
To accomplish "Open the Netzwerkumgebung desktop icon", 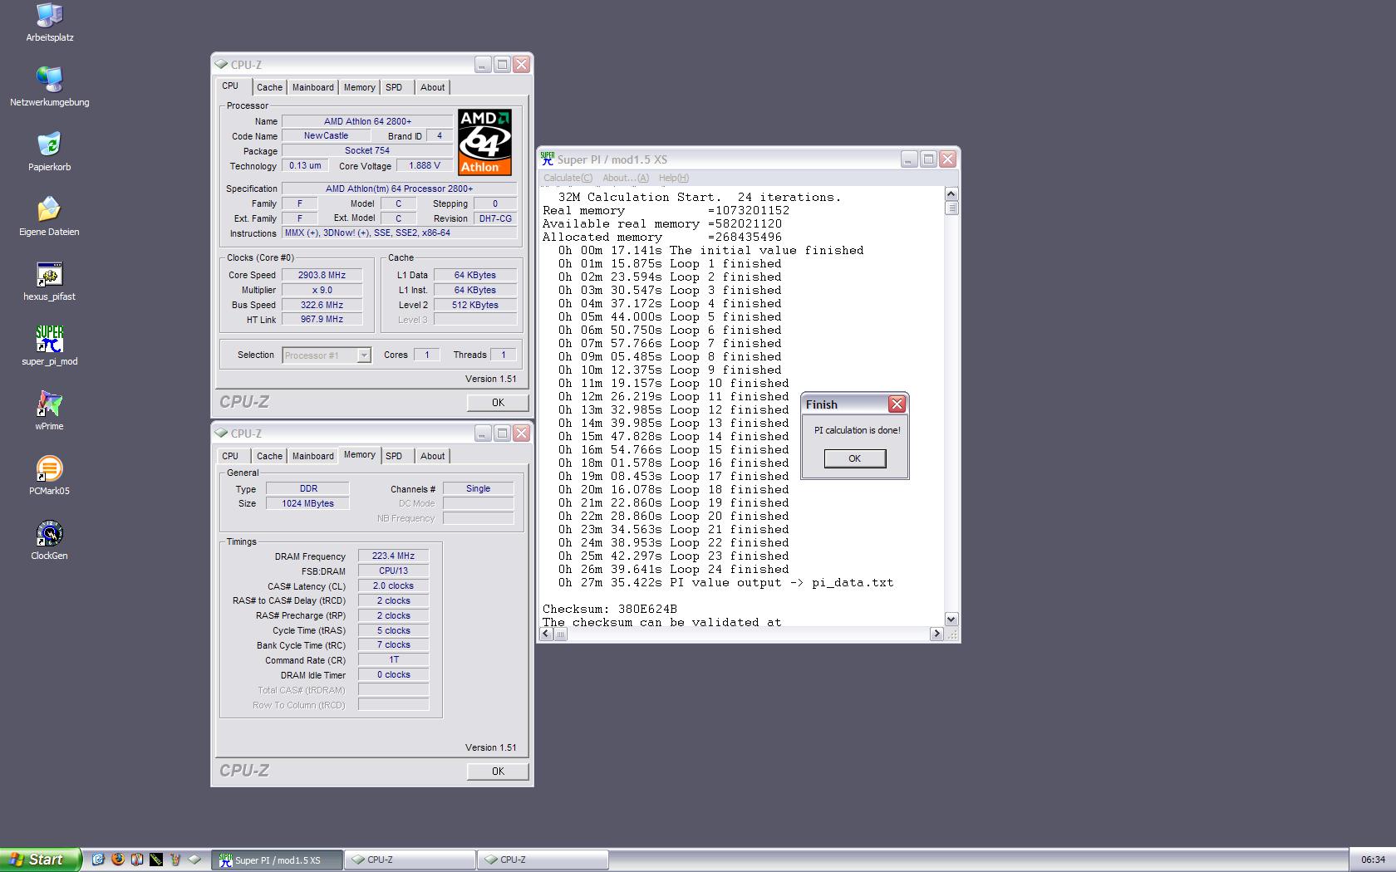I will 49,86.
